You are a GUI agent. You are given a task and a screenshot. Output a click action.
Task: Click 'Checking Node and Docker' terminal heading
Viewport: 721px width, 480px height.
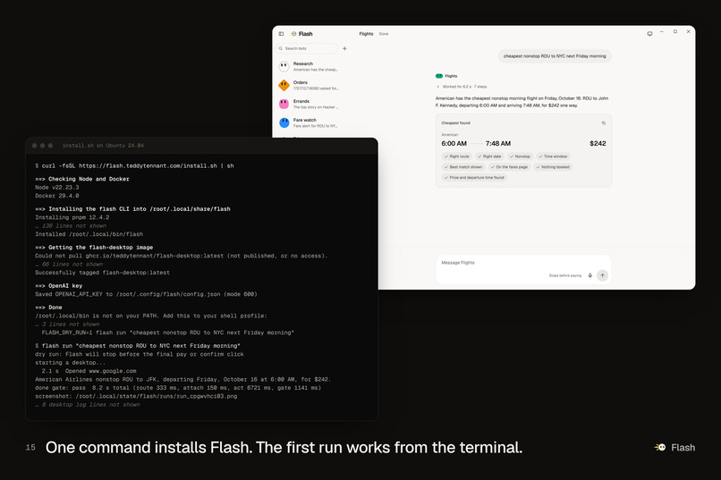click(x=81, y=179)
